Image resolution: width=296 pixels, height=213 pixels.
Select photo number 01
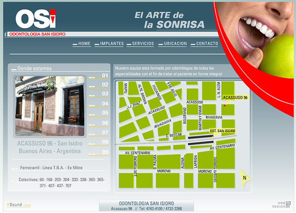(x=105, y=76)
